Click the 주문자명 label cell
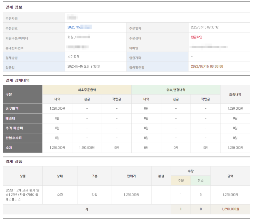The height and width of the screenshot is (220, 256). tap(34, 18)
